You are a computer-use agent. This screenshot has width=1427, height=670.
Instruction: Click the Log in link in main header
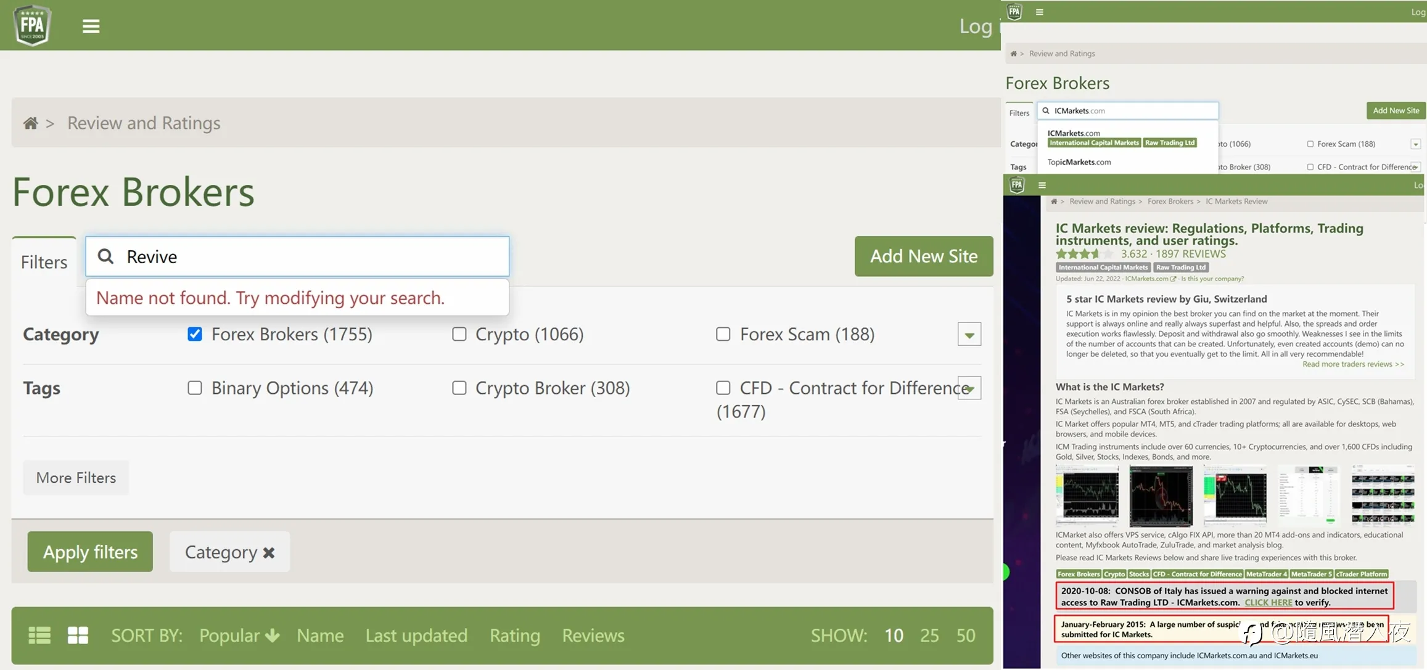pos(979,26)
